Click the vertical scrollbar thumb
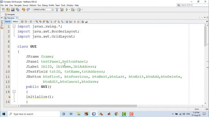 click(205, 36)
